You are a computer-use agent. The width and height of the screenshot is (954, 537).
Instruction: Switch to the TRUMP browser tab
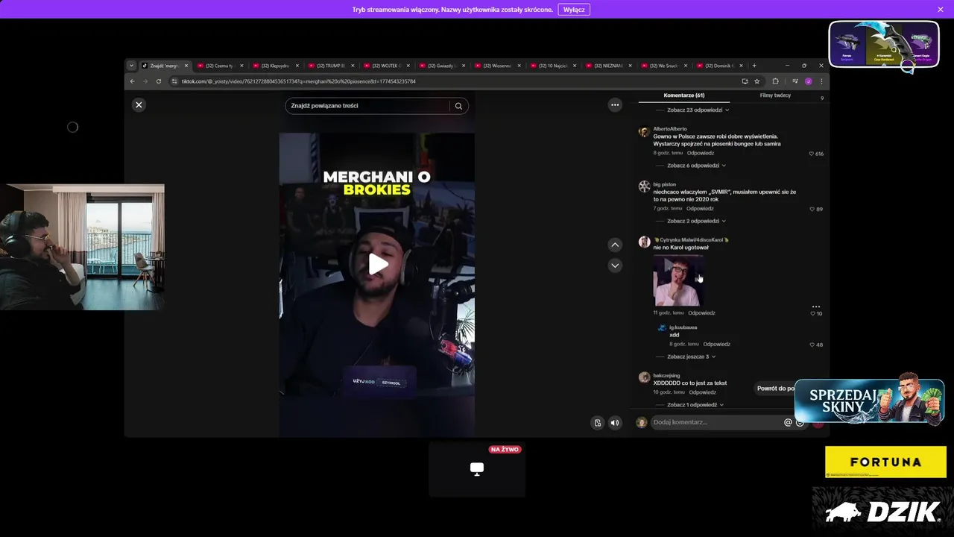tap(330, 66)
